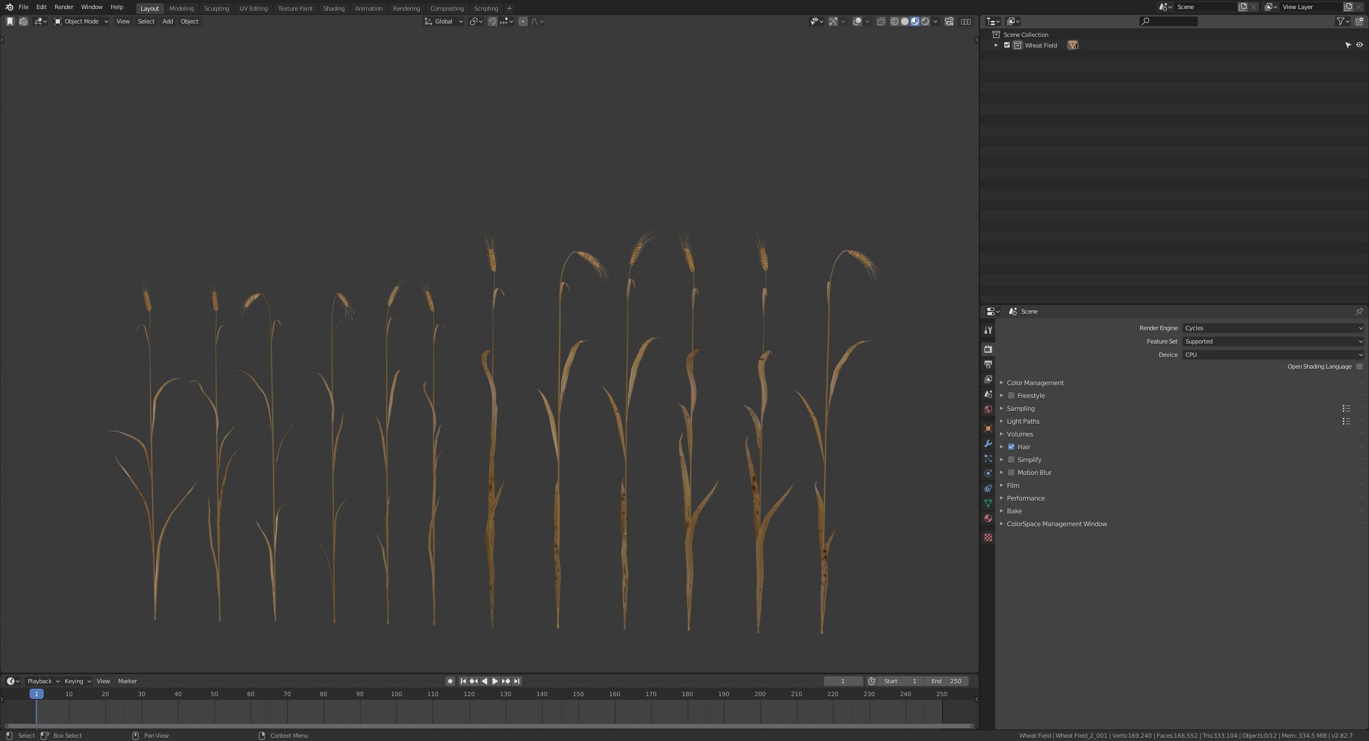Open the Render menu
Screen dimensions: 1369x741
pos(64,7)
